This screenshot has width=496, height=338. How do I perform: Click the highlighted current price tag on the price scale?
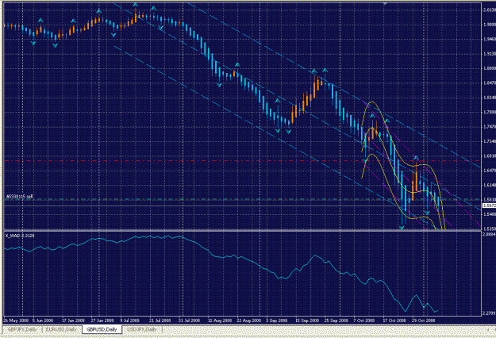coord(489,205)
